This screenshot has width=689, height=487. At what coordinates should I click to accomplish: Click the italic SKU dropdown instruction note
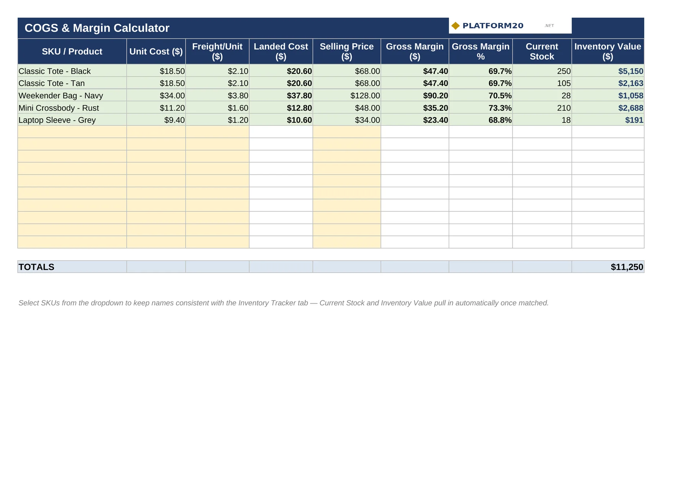point(284,303)
